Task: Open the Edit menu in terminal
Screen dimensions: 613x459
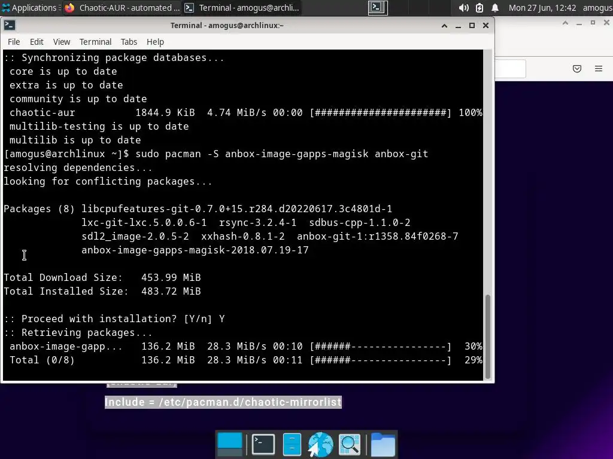Action: [x=37, y=42]
